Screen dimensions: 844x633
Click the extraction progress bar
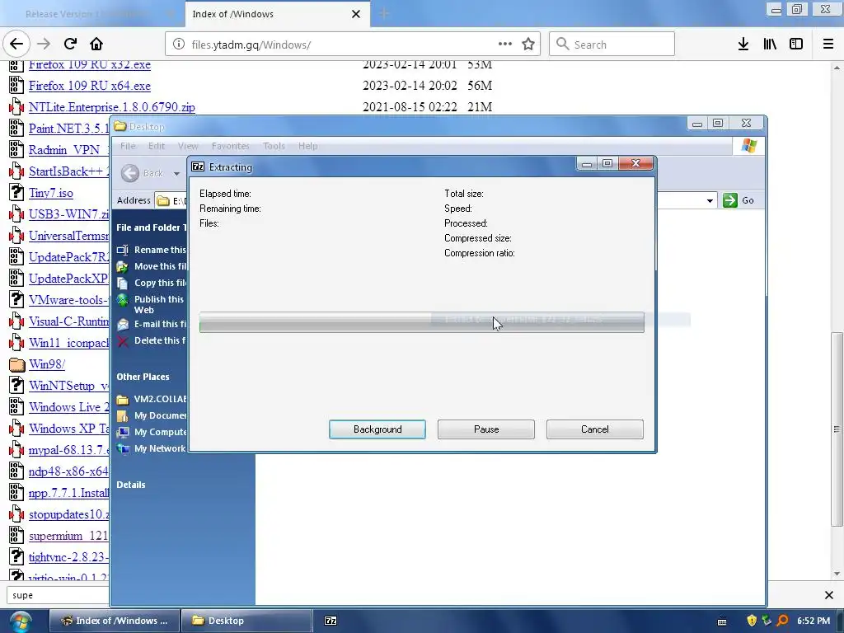[421, 322]
